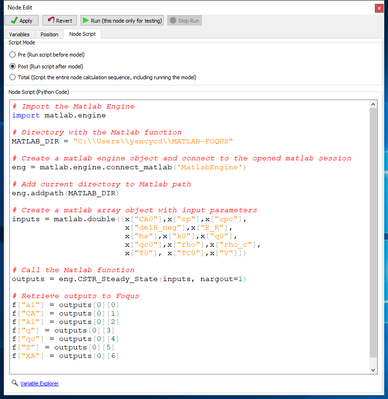The width and height of the screenshot is (388, 399).
Task: Click the '# Retrieve outputs to Foqus' comment
Action: click(76, 296)
